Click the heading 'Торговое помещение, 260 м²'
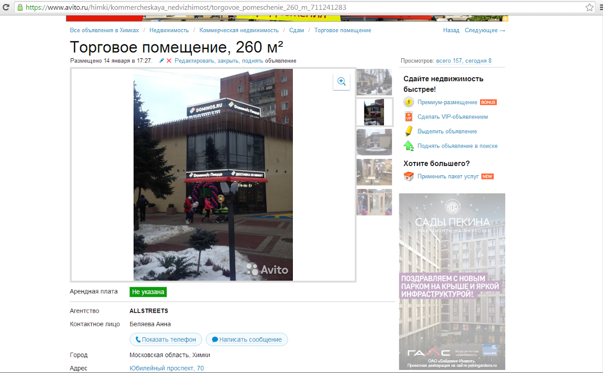Screen dimensions: 603x373 (177, 47)
